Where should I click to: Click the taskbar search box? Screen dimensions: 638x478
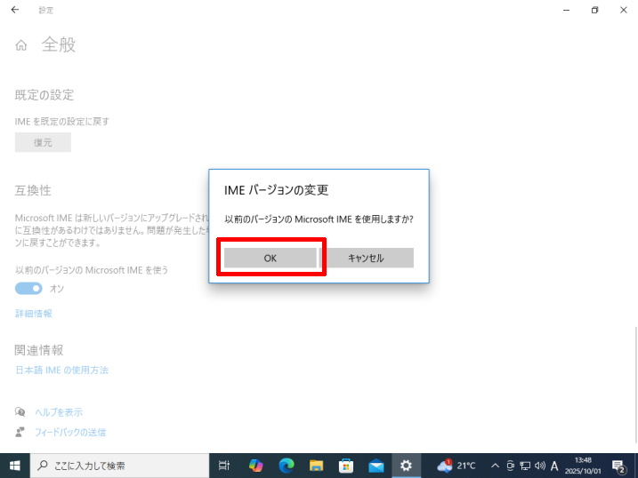pyautogui.click(x=119, y=465)
